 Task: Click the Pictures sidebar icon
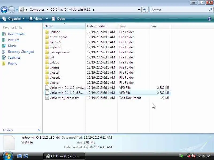click(4, 40)
